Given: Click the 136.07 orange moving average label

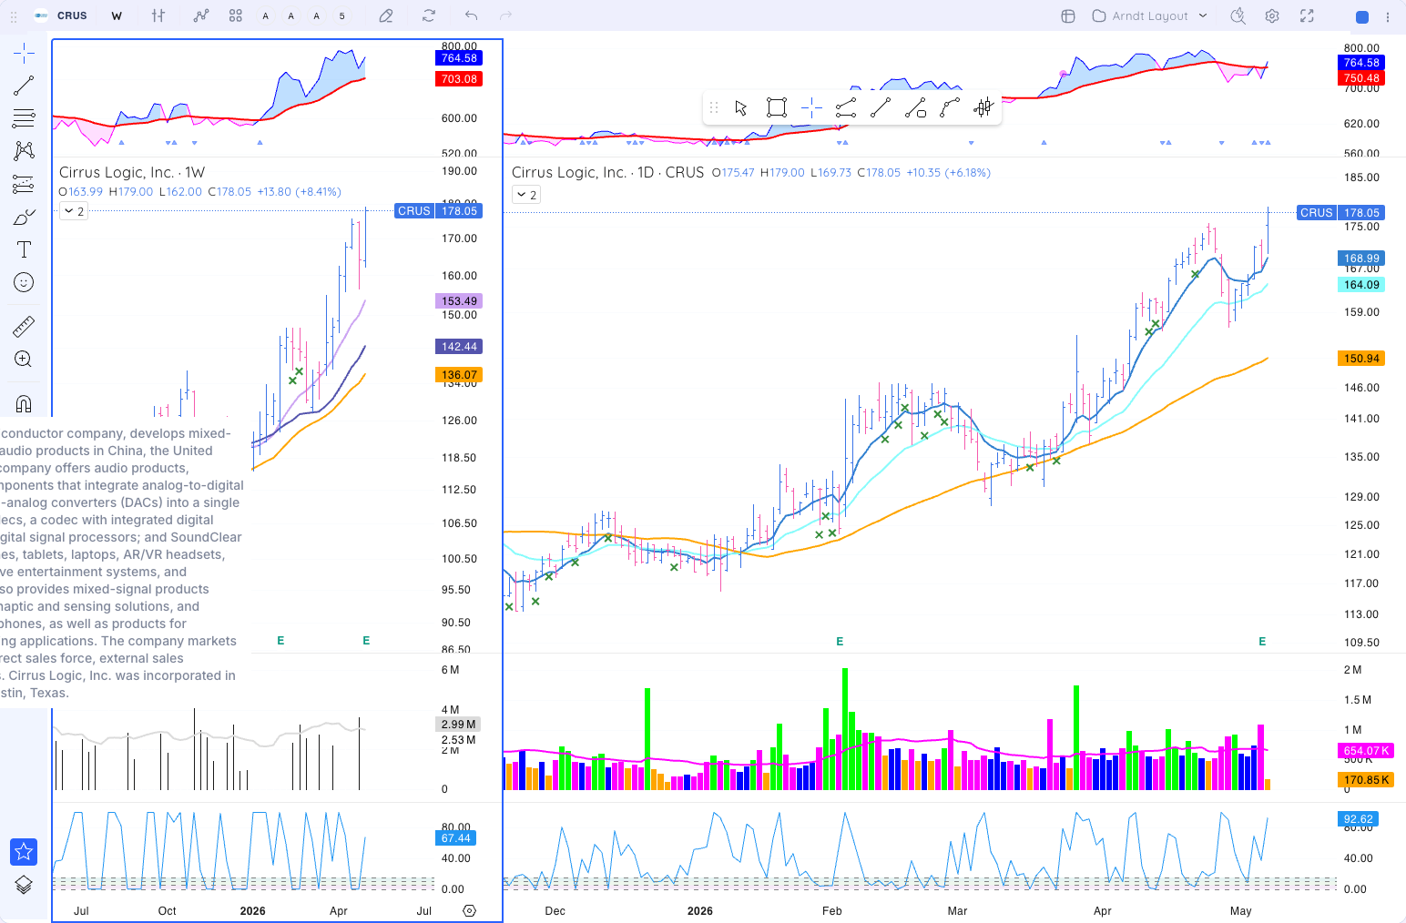Looking at the screenshot, I should click(459, 374).
